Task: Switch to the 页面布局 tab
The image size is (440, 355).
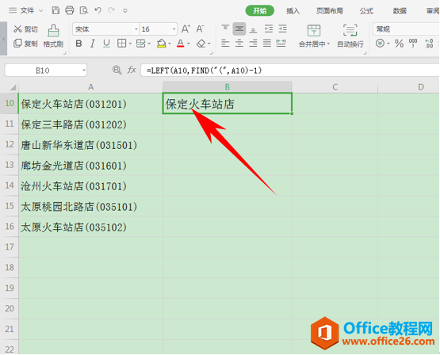Action: point(330,11)
